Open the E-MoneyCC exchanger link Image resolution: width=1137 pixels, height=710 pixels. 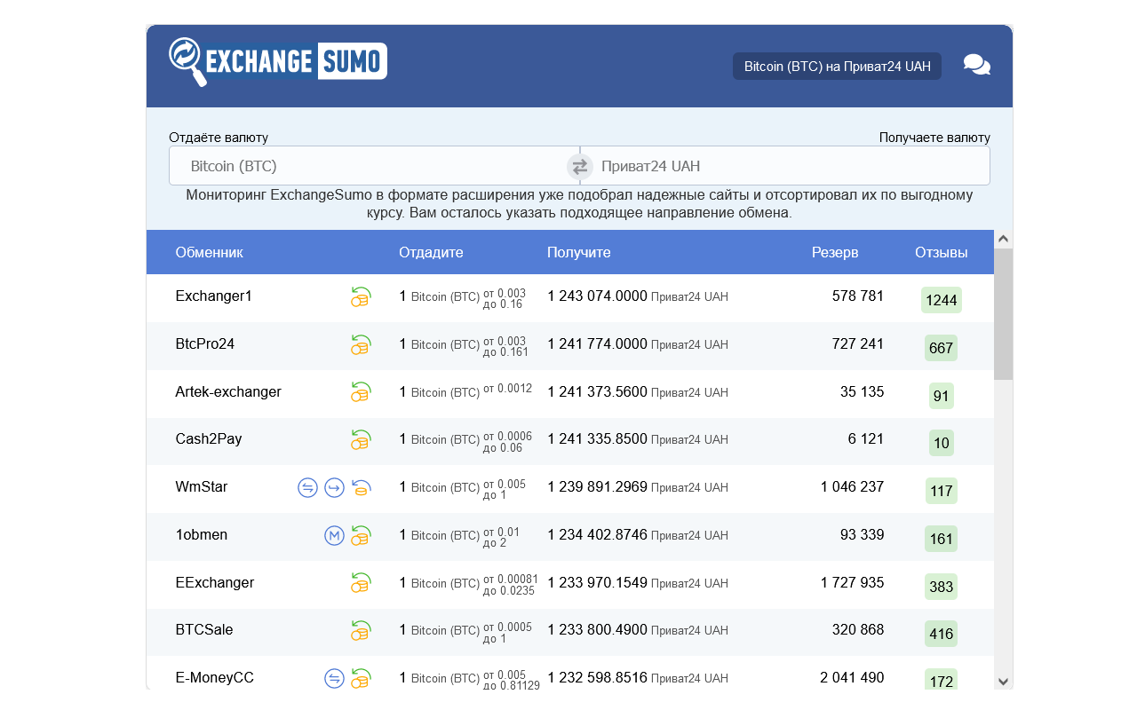pos(215,678)
